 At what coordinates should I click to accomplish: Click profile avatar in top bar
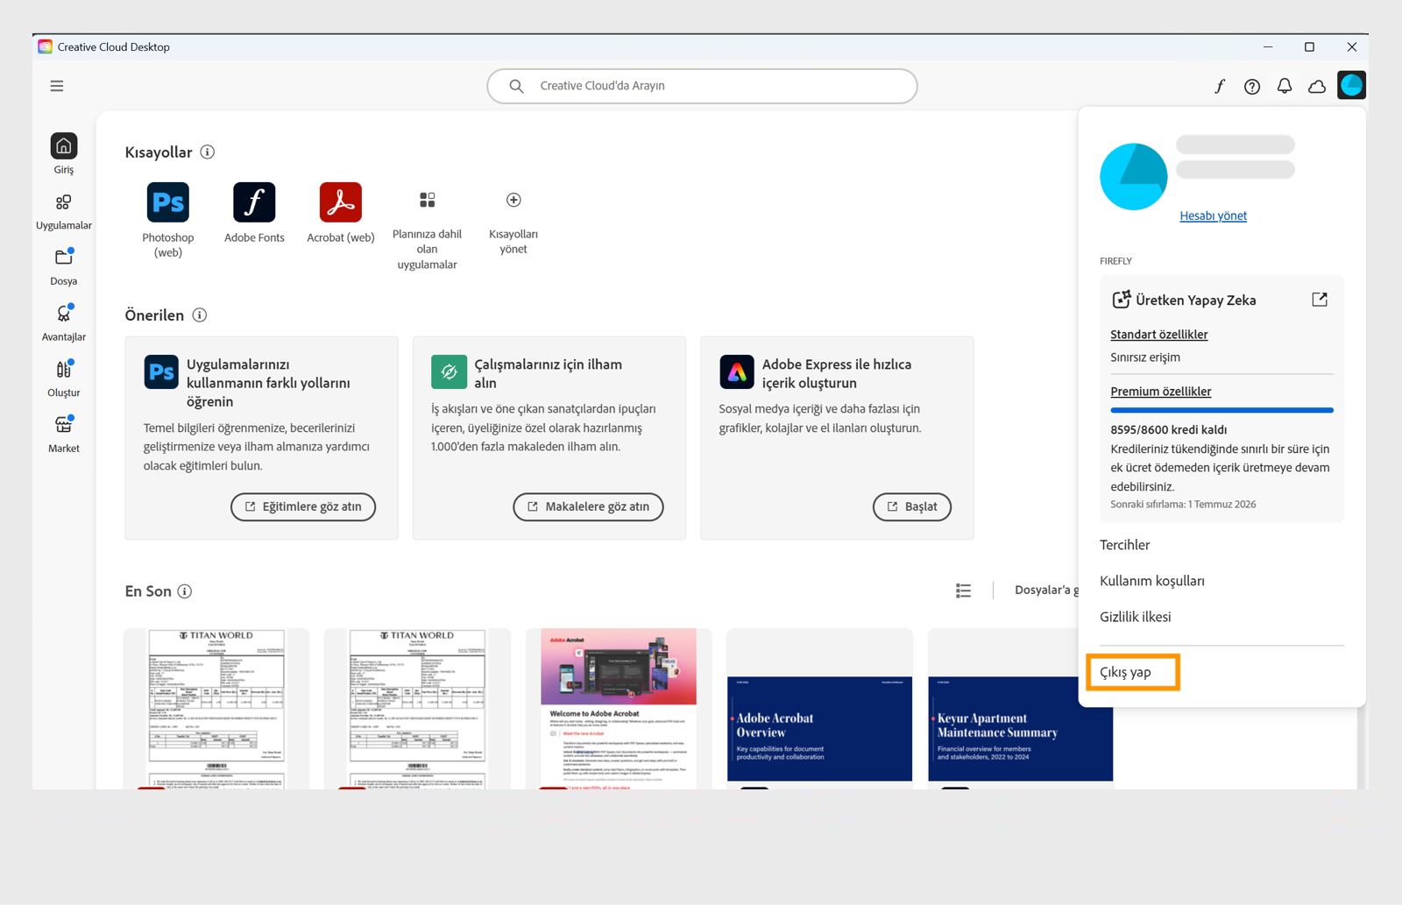point(1352,85)
